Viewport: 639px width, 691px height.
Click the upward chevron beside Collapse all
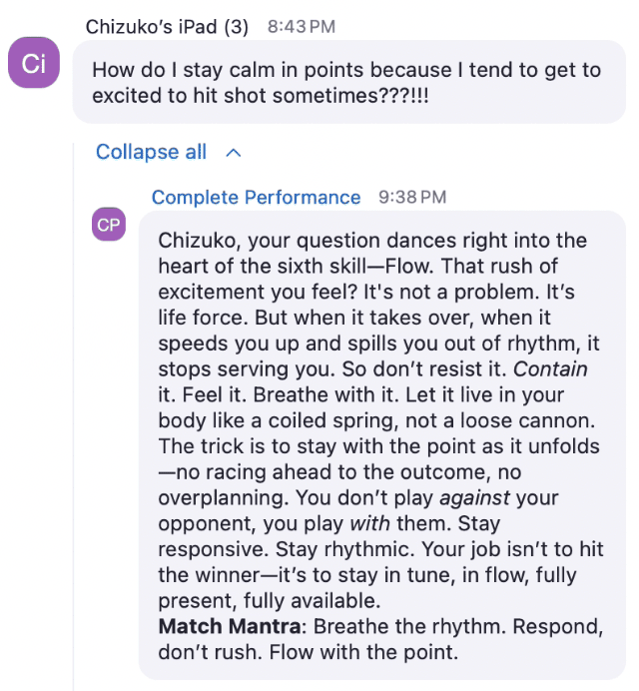point(233,153)
